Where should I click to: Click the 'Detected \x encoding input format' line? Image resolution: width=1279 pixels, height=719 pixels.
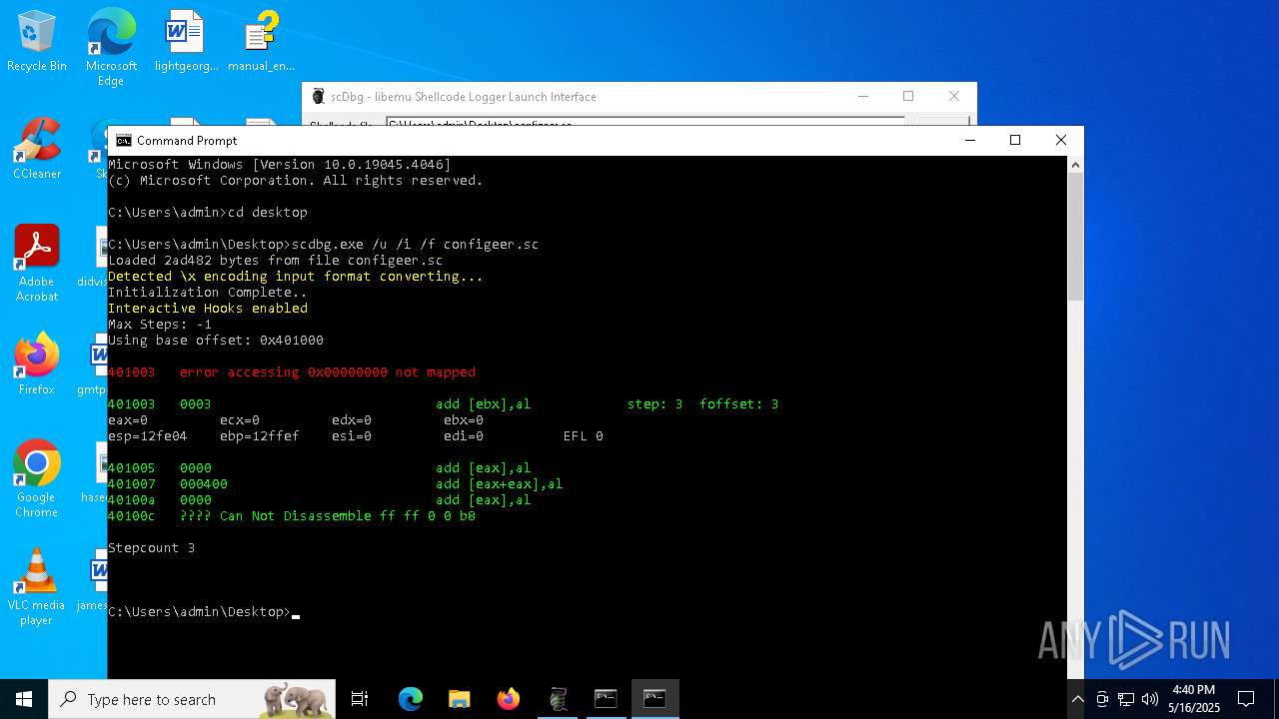(x=296, y=277)
